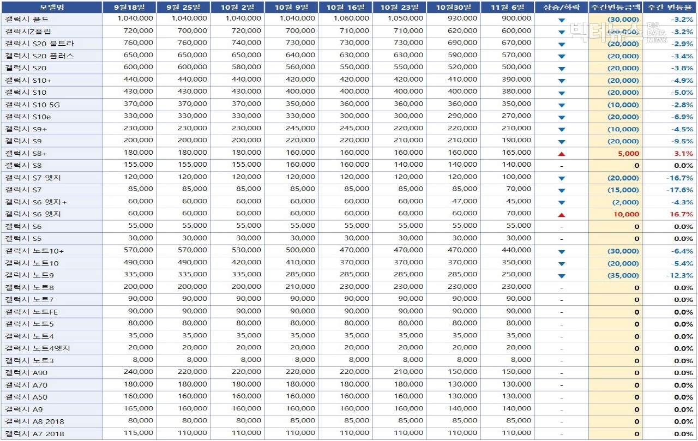Click 갤럭시 노트10's 350,000 price on 11월 6일
The width and height of the screenshot is (698, 441).
[x=516, y=263]
